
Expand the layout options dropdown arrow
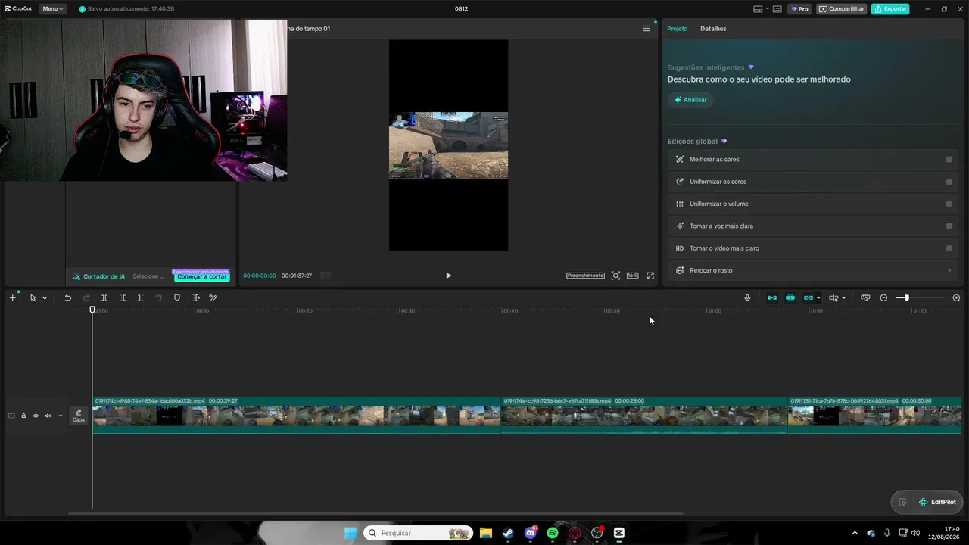point(767,9)
